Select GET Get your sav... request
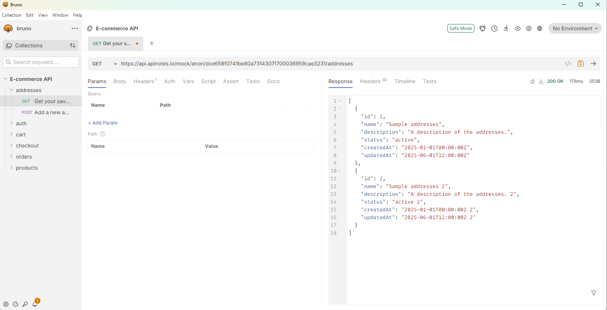This screenshot has width=607, height=310. point(41,101)
